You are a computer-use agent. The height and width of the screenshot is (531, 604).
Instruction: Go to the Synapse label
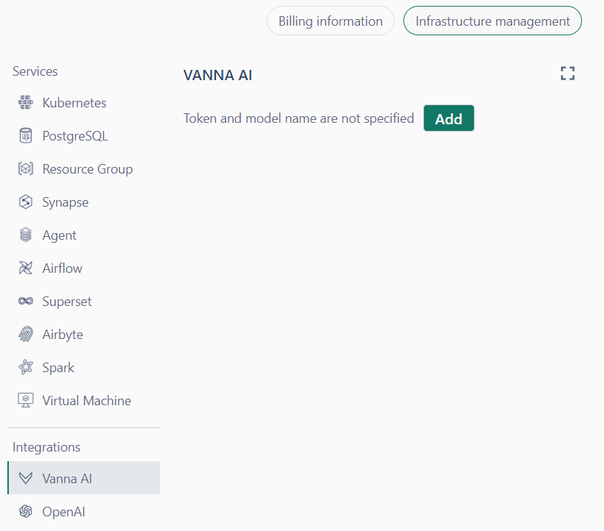(65, 202)
